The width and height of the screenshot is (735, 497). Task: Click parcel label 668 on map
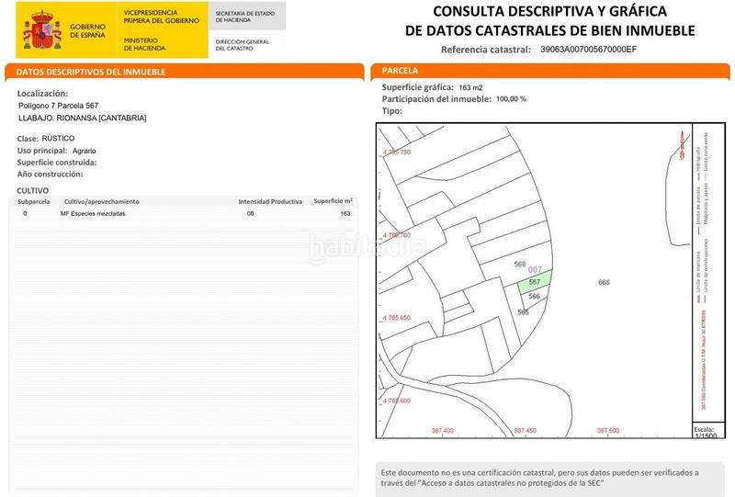[x=604, y=282]
